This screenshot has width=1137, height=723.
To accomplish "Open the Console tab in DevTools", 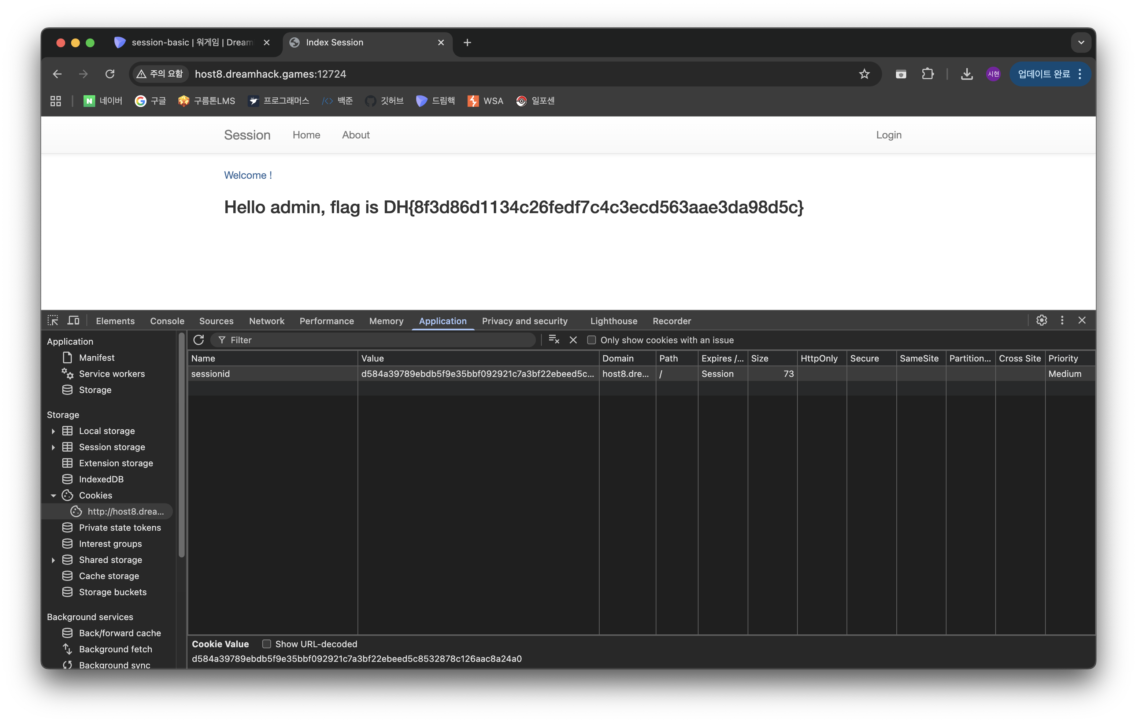I will [167, 321].
